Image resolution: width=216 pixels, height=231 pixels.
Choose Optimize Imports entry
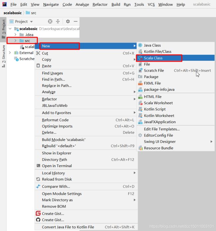(86, 126)
